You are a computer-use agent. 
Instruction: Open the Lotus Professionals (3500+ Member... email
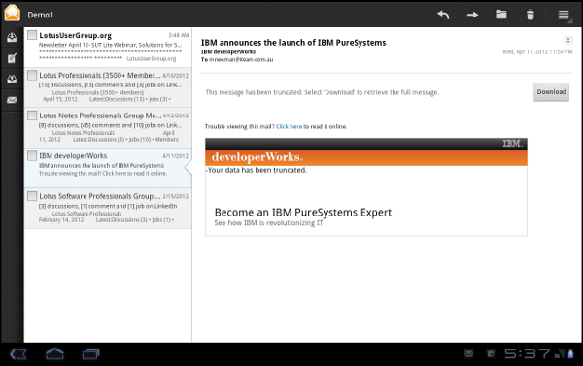[x=108, y=87]
